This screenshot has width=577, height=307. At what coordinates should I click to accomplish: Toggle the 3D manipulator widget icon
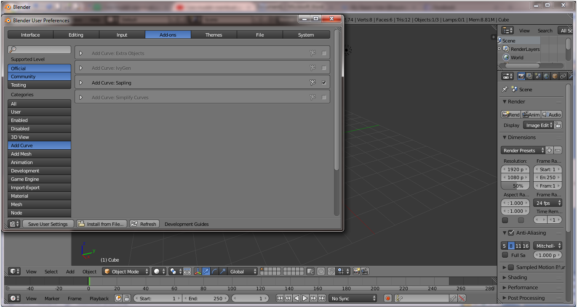(198, 271)
